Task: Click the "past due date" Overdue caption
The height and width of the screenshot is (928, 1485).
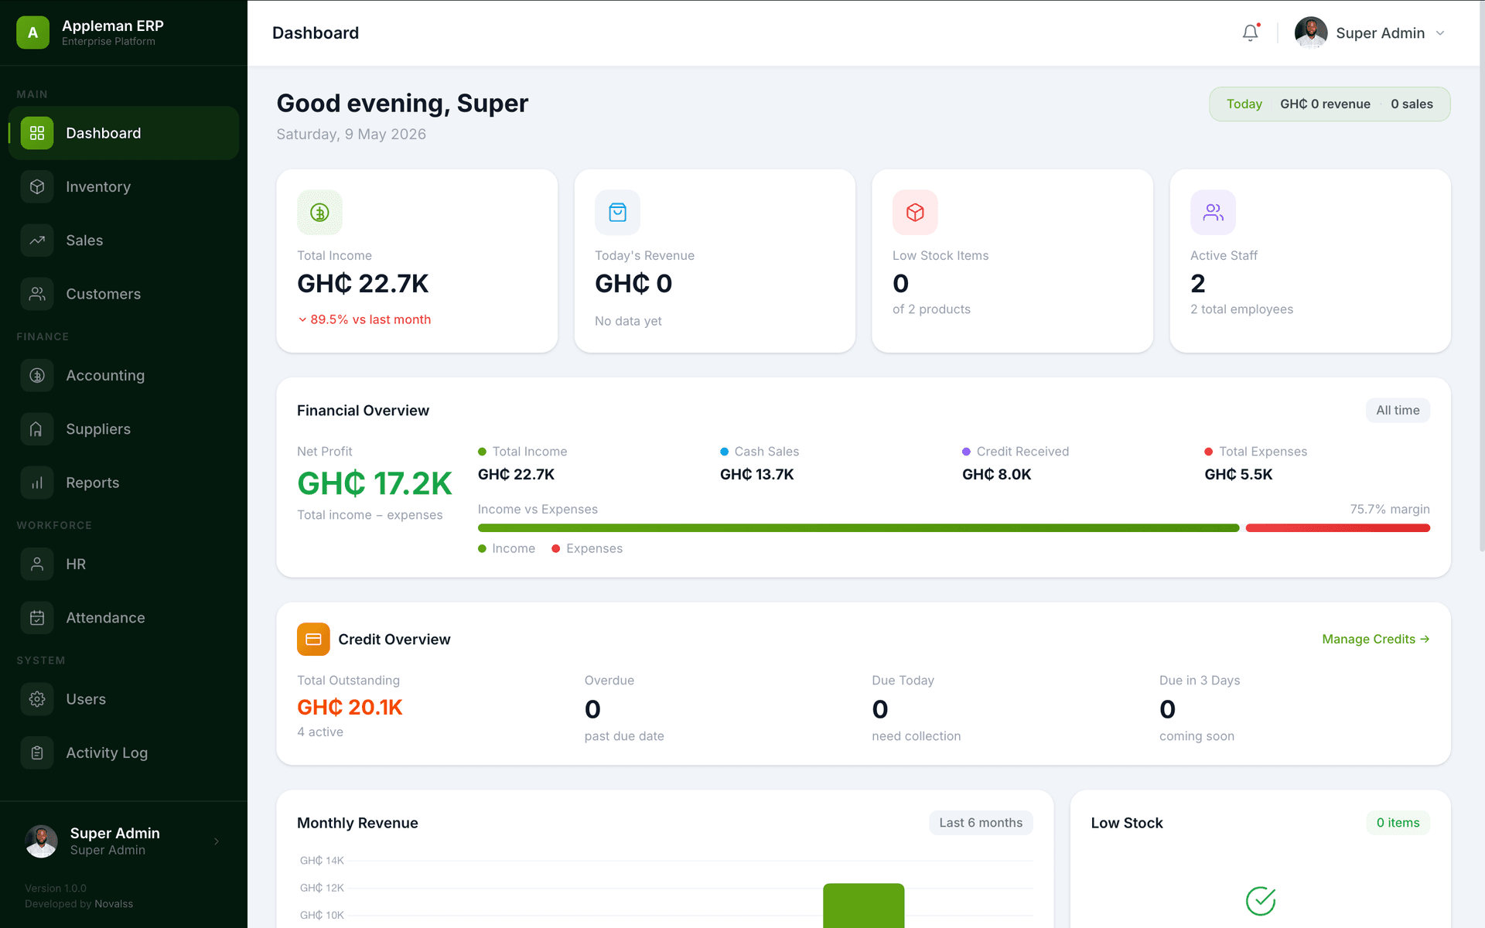Action: (624, 736)
